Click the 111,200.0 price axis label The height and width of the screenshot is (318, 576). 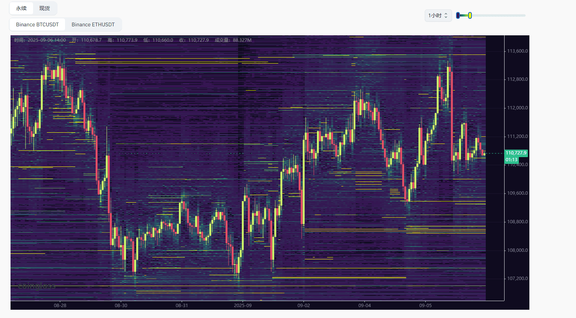pyautogui.click(x=517, y=136)
